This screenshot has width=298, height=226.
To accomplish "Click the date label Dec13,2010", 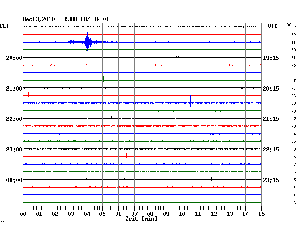I will tap(39, 19).
